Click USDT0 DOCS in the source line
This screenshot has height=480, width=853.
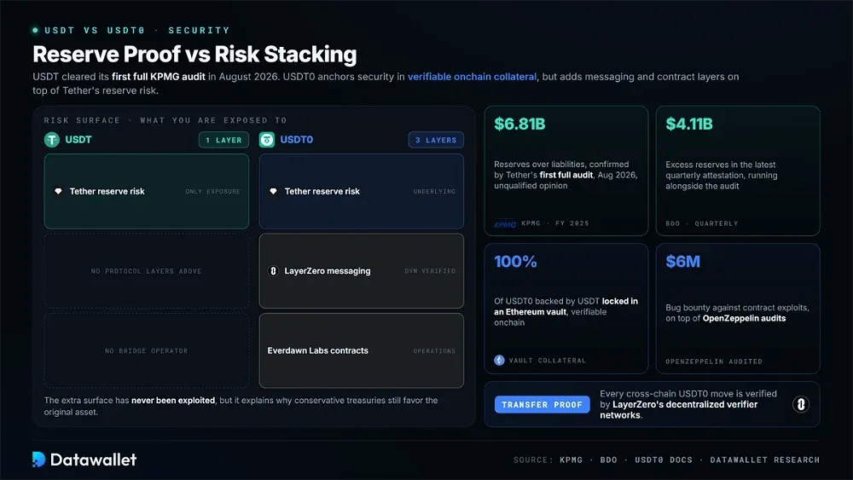664,460
